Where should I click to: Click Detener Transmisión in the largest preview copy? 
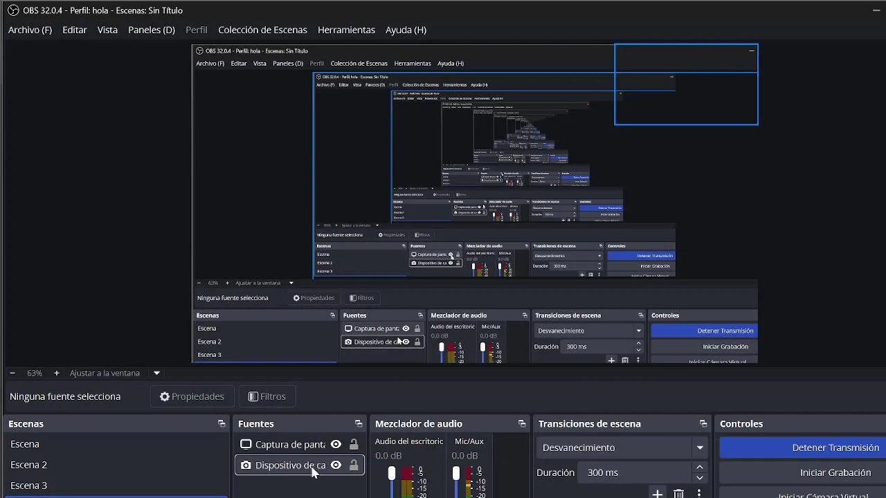click(705, 331)
